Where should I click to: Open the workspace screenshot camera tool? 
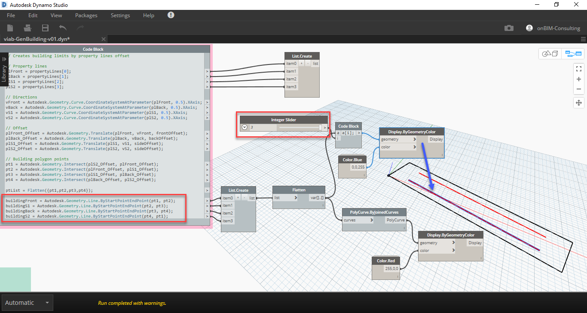click(509, 28)
